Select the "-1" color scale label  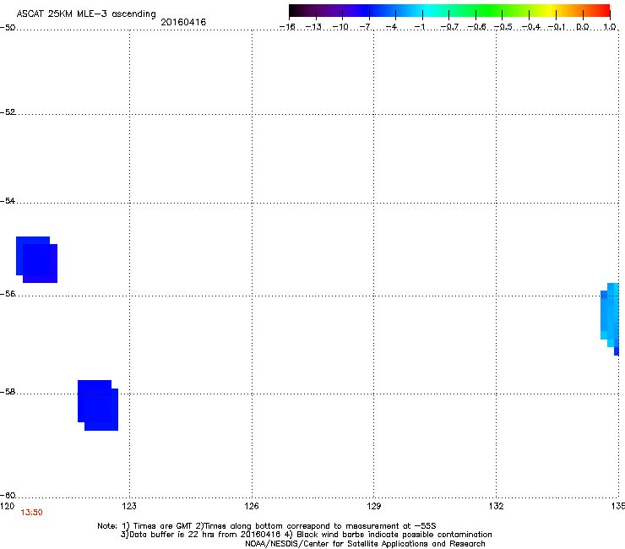[x=419, y=27]
